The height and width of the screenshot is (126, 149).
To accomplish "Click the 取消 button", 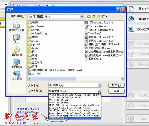I will click(117, 91).
